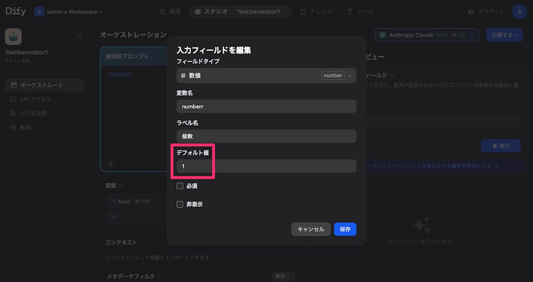The image size is (533, 282).
Task: Click the number badge in the field type selector
Action: [x=333, y=76]
